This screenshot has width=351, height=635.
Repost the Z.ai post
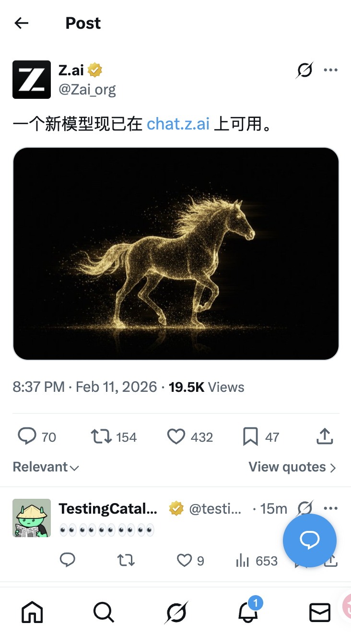[x=101, y=436]
